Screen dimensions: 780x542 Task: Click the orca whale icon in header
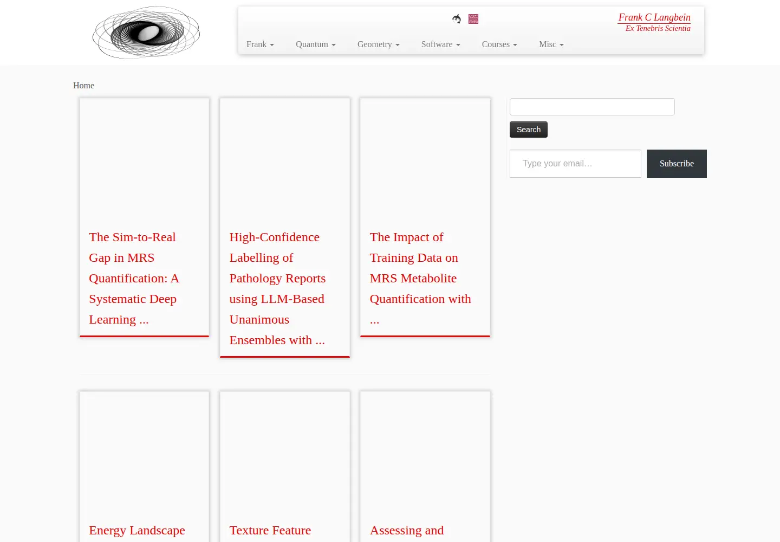pos(457,19)
